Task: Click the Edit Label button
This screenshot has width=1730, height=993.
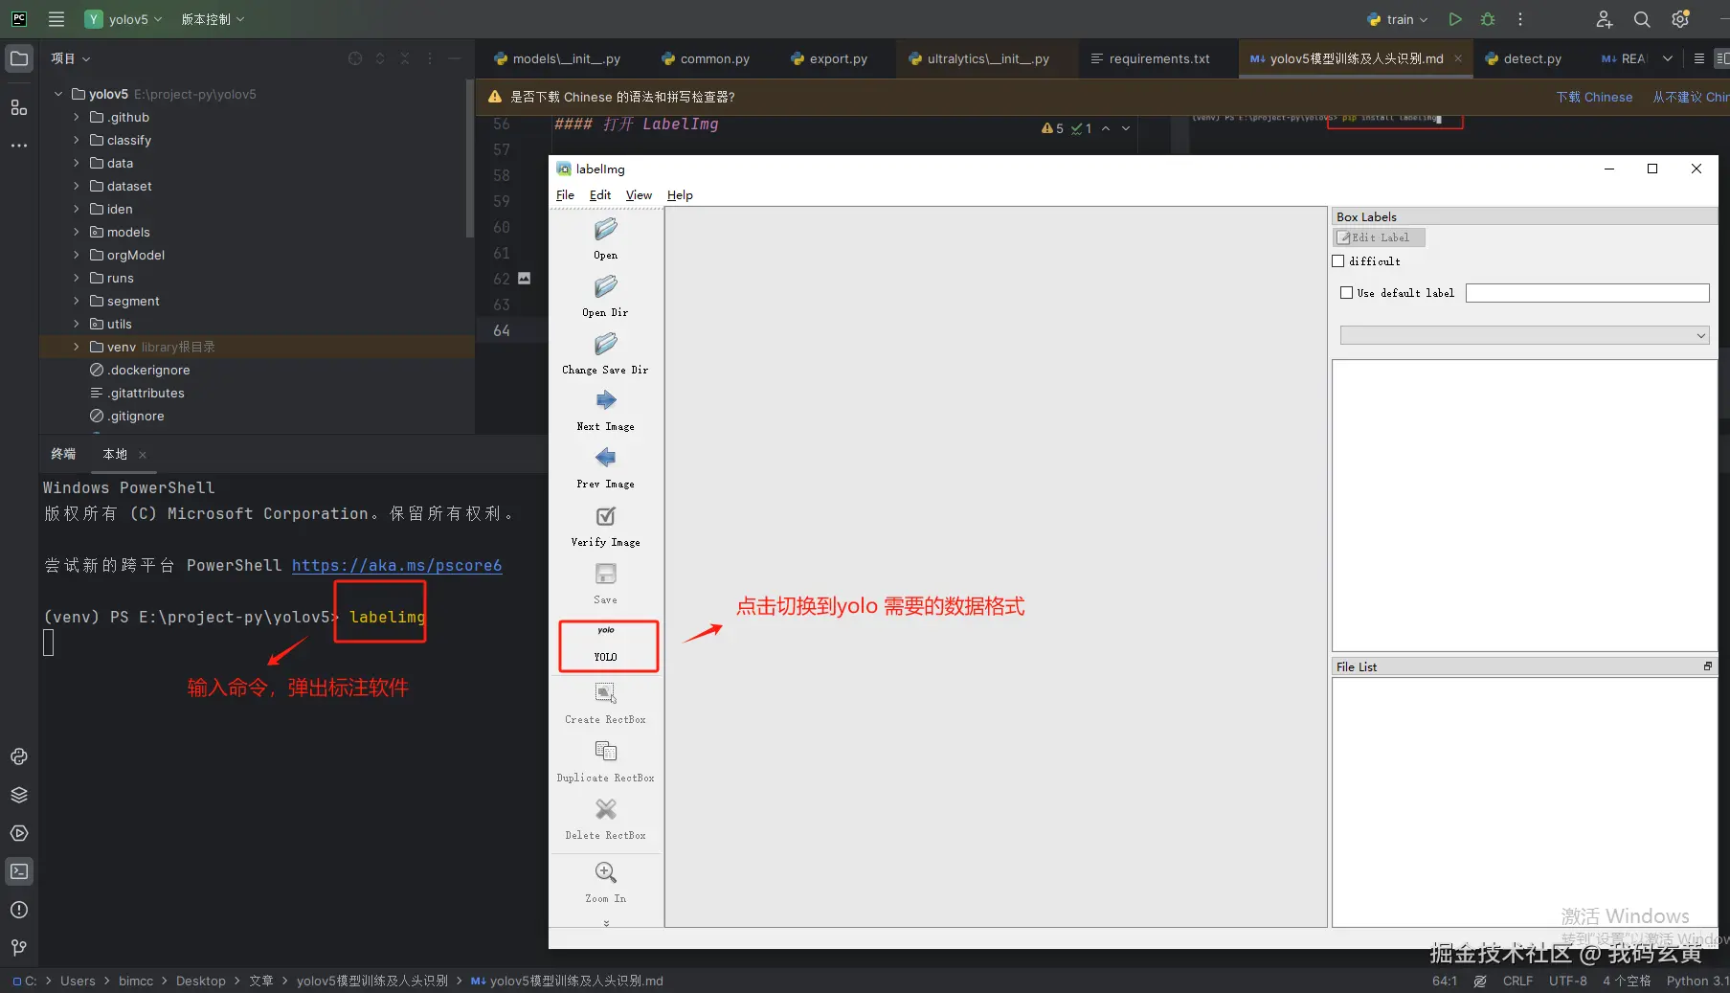Action: point(1380,237)
